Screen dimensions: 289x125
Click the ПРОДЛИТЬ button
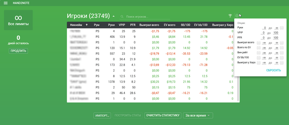[18, 51]
